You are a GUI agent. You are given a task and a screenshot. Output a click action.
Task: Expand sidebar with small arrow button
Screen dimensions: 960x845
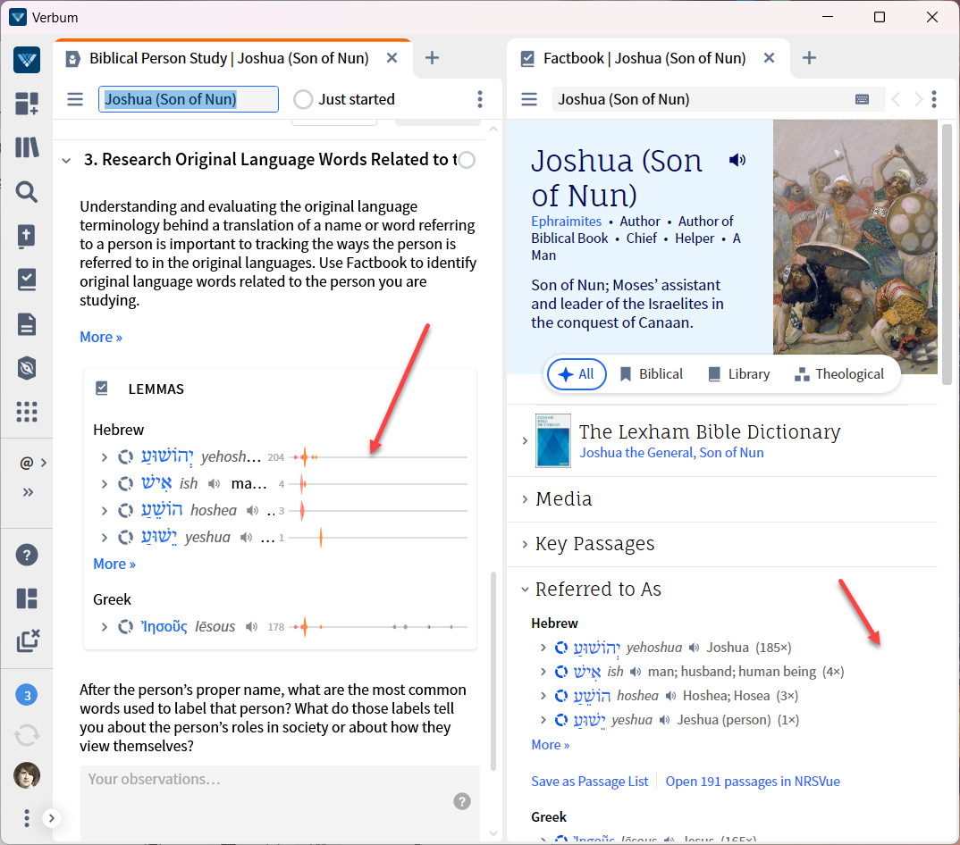point(52,818)
